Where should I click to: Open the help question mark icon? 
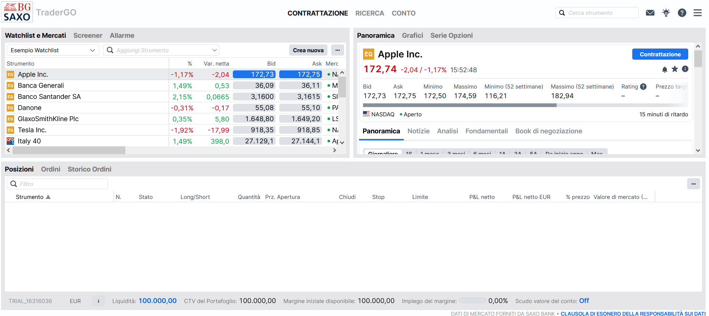click(x=682, y=13)
